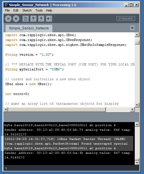Image resolution: width=144 pixels, height=174 pixels.
Task: Click the console temperature 24.91452?C
Action: tap(14, 158)
